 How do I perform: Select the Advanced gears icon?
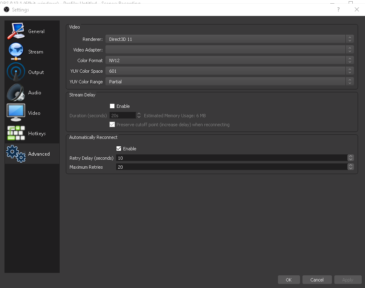click(16, 154)
